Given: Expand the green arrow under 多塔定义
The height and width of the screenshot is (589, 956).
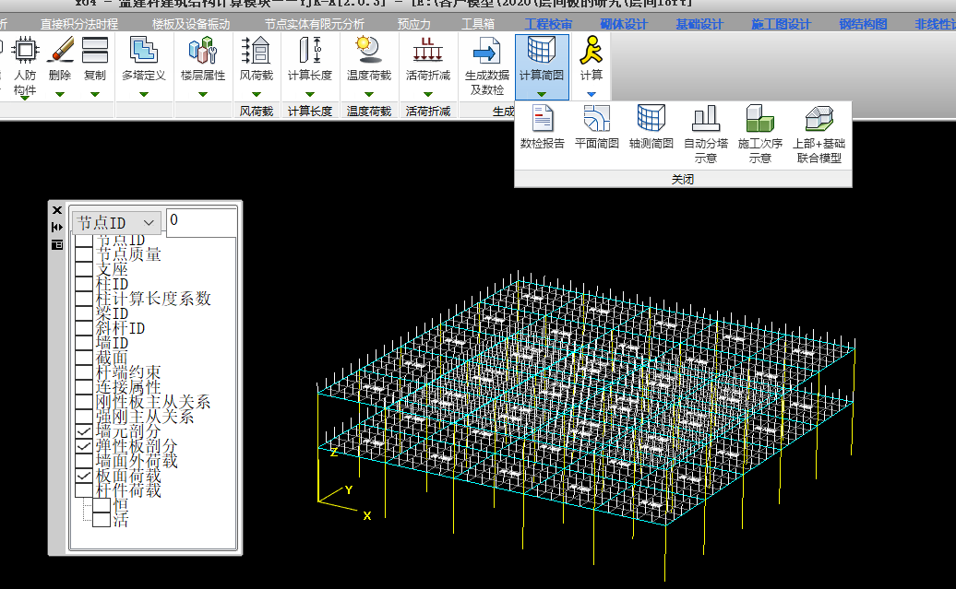Looking at the screenshot, I should (144, 94).
